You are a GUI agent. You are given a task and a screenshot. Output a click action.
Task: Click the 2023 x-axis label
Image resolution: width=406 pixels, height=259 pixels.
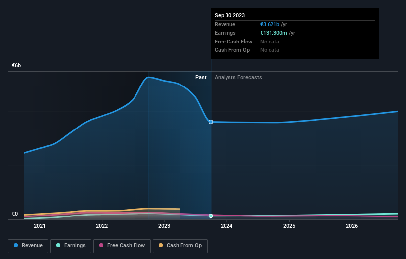coord(164,226)
